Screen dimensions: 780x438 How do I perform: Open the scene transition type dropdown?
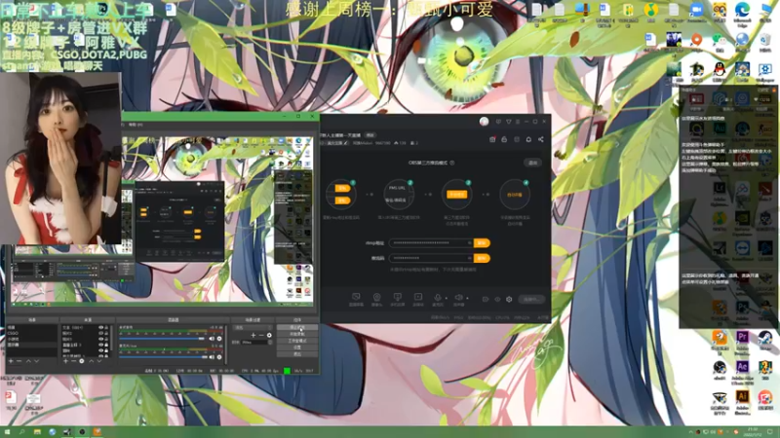coord(253,328)
